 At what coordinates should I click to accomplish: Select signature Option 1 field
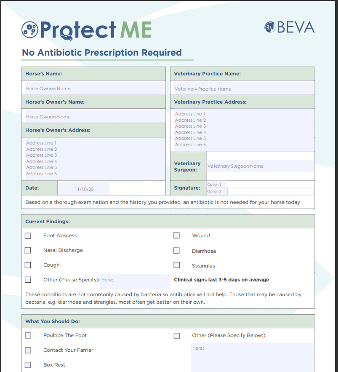(x=216, y=185)
